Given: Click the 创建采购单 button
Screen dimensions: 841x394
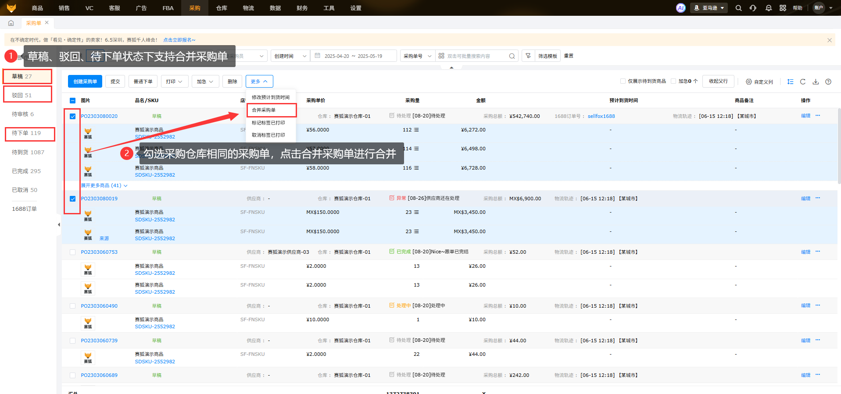Looking at the screenshot, I should 85,82.
